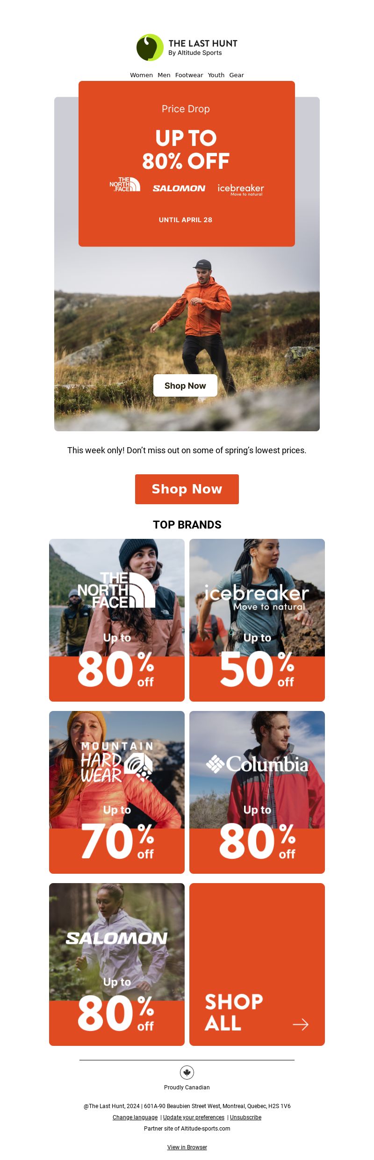The image size is (374, 1160).
Task: Open the Women category
Action: (141, 75)
